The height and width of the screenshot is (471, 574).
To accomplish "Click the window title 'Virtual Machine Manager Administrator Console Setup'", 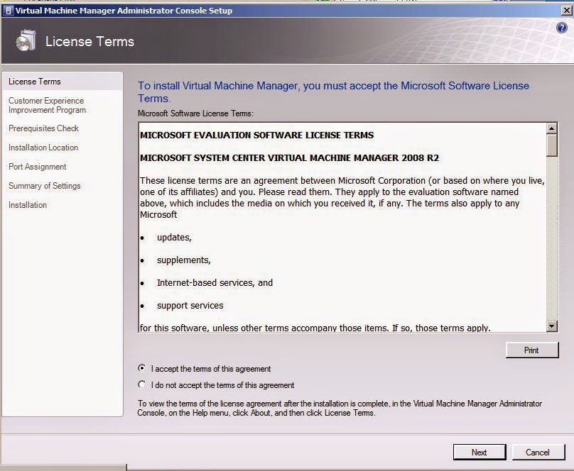I will tap(124, 11).
